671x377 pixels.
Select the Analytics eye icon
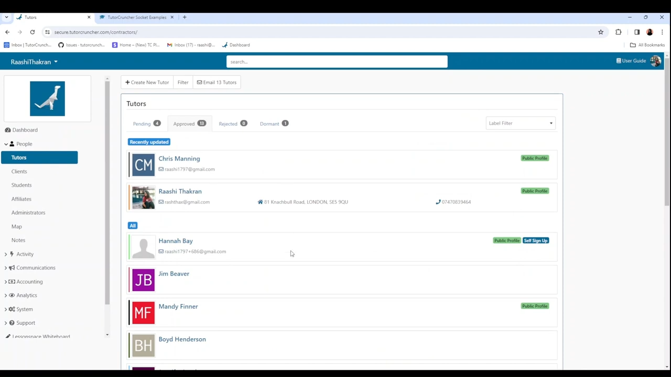click(x=12, y=295)
